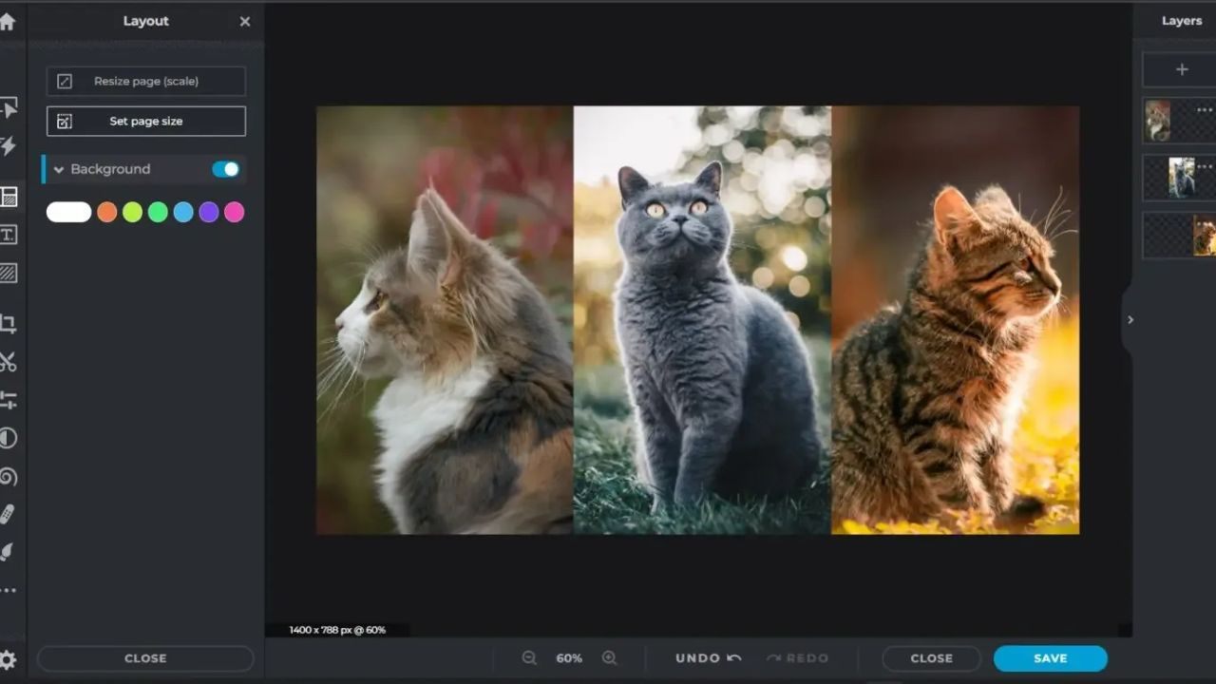Collapse the Layers panel with side arrow
The width and height of the screenshot is (1216, 684).
click(1130, 320)
